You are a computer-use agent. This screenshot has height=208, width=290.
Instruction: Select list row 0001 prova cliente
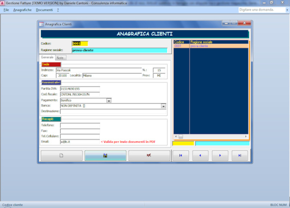pos(211,46)
